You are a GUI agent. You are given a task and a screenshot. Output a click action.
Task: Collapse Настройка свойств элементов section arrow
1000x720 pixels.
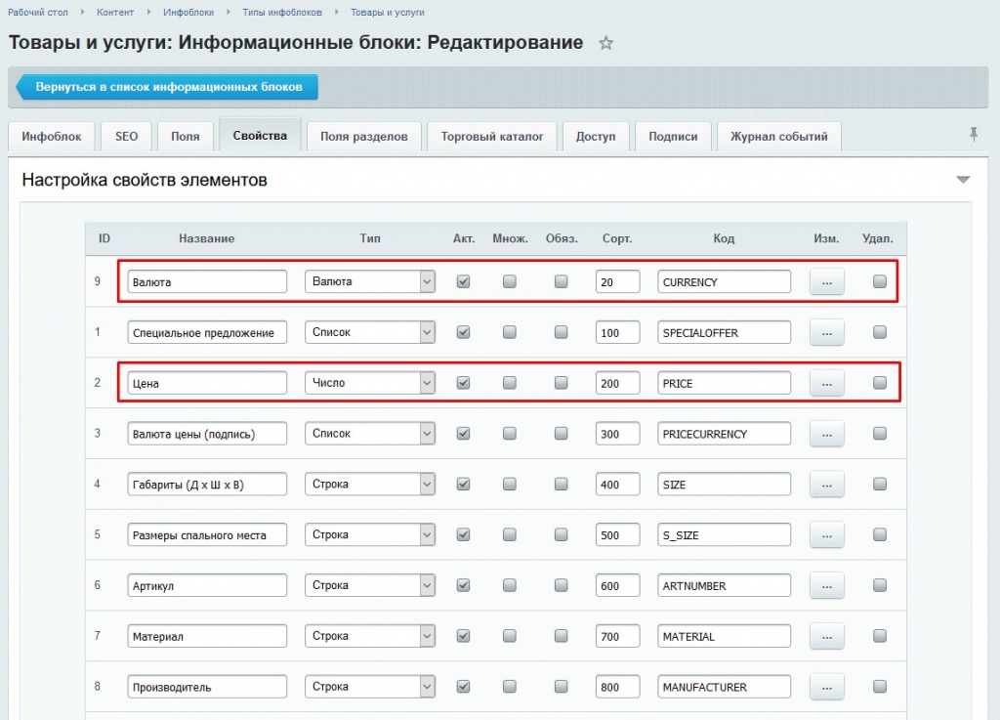point(963,180)
